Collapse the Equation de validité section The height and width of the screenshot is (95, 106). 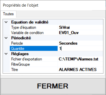(6, 22)
